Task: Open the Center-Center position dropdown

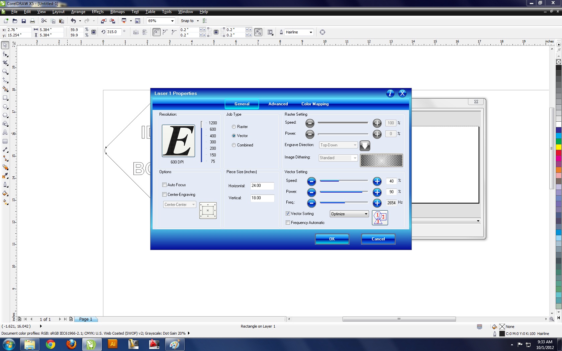Action: (x=180, y=205)
